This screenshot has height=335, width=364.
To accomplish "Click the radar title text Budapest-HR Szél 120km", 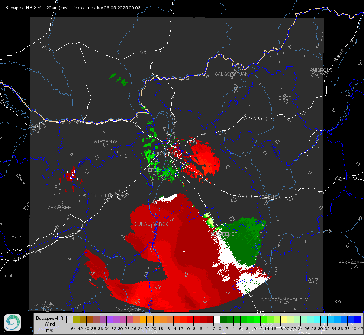I will [x=31, y=8].
